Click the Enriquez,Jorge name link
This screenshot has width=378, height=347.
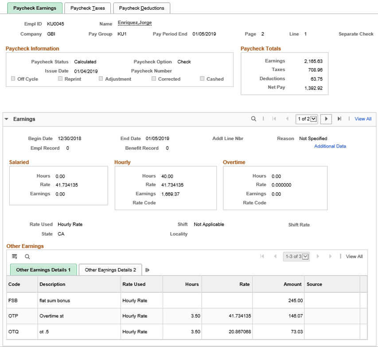coord(134,22)
